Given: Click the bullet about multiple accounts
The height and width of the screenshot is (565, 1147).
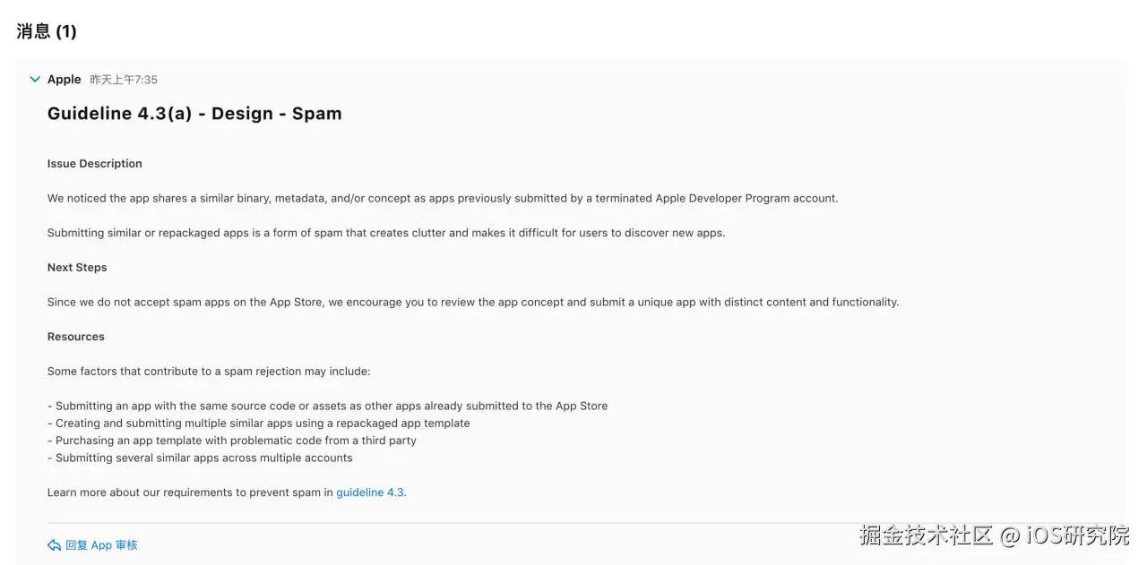Looking at the screenshot, I should (201, 458).
